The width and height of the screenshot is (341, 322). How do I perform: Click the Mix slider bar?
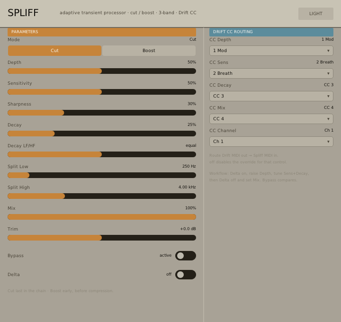[102, 217]
